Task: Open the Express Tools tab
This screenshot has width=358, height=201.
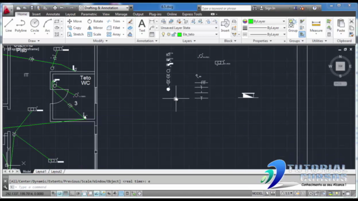Action: [192, 14]
